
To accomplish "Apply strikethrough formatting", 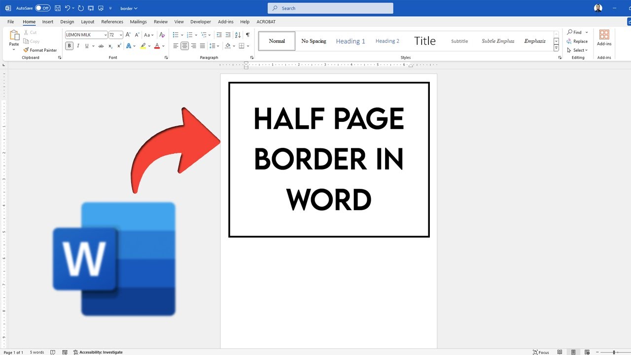I will 101,46.
